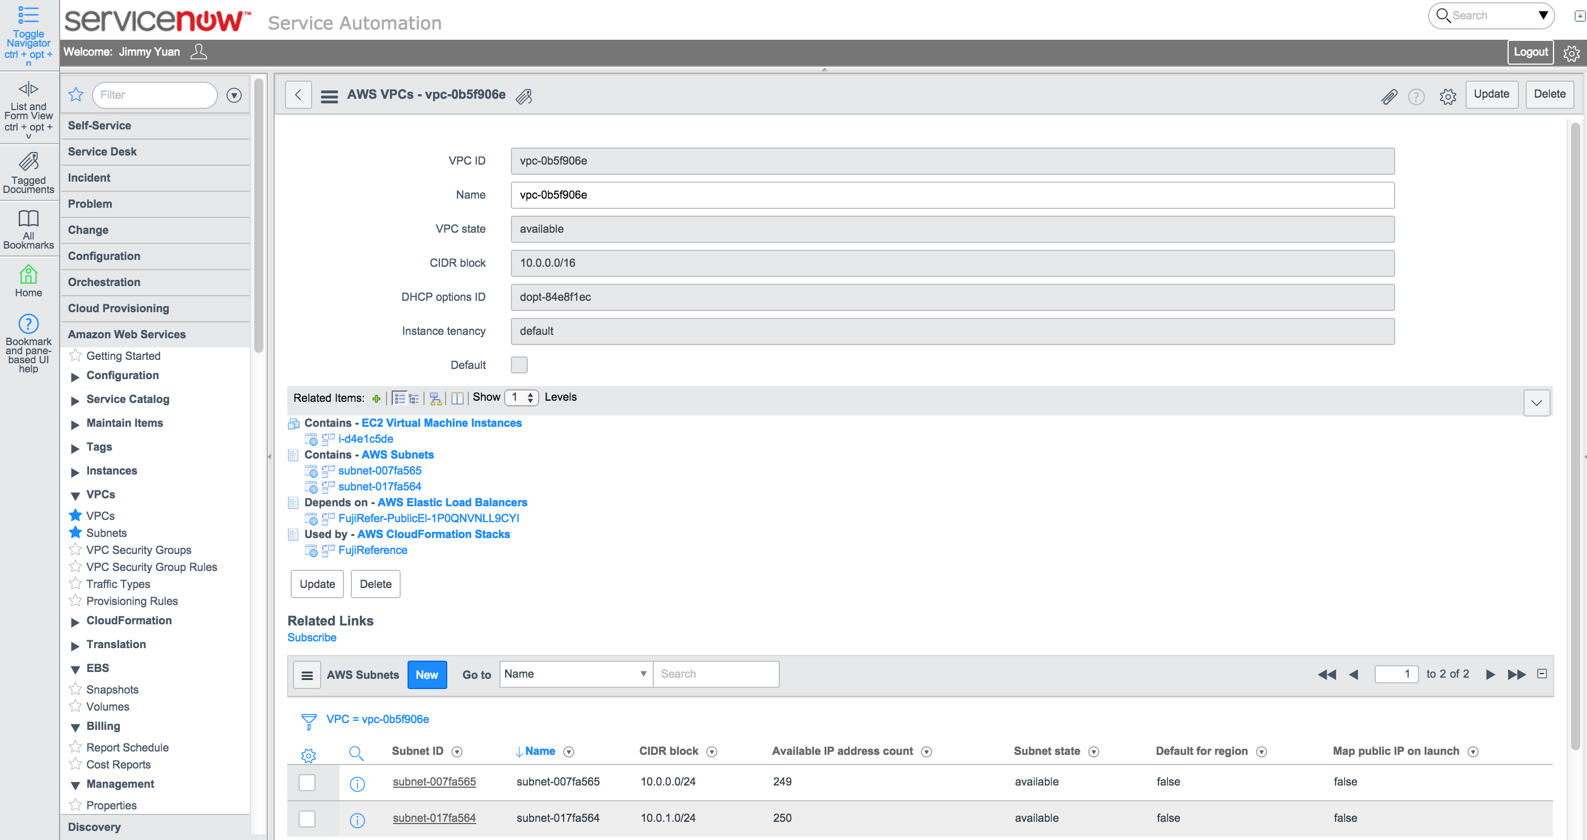
Task: Open All Bookmarks book icon
Action: point(28,219)
